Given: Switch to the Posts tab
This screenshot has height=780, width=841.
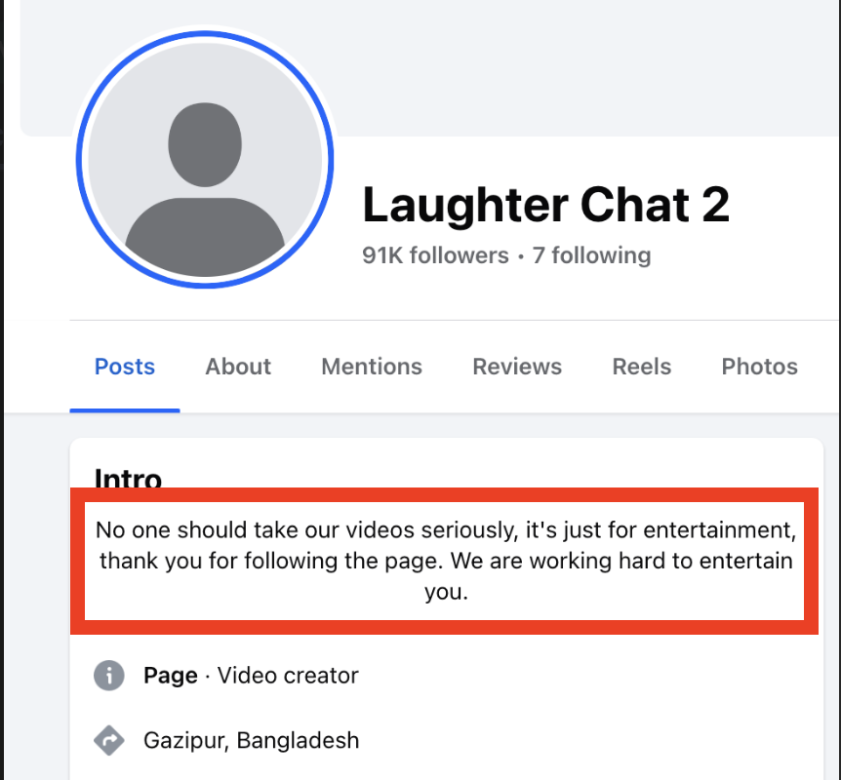Looking at the screenshot, I should (125, 367).
